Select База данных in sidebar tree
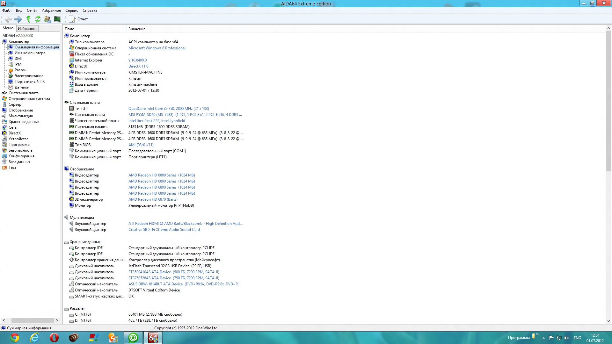Viewport: 612px width, 344px height. [19, 162]
